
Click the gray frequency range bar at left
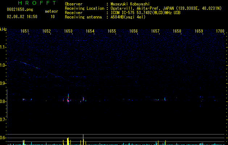point(7,104)
